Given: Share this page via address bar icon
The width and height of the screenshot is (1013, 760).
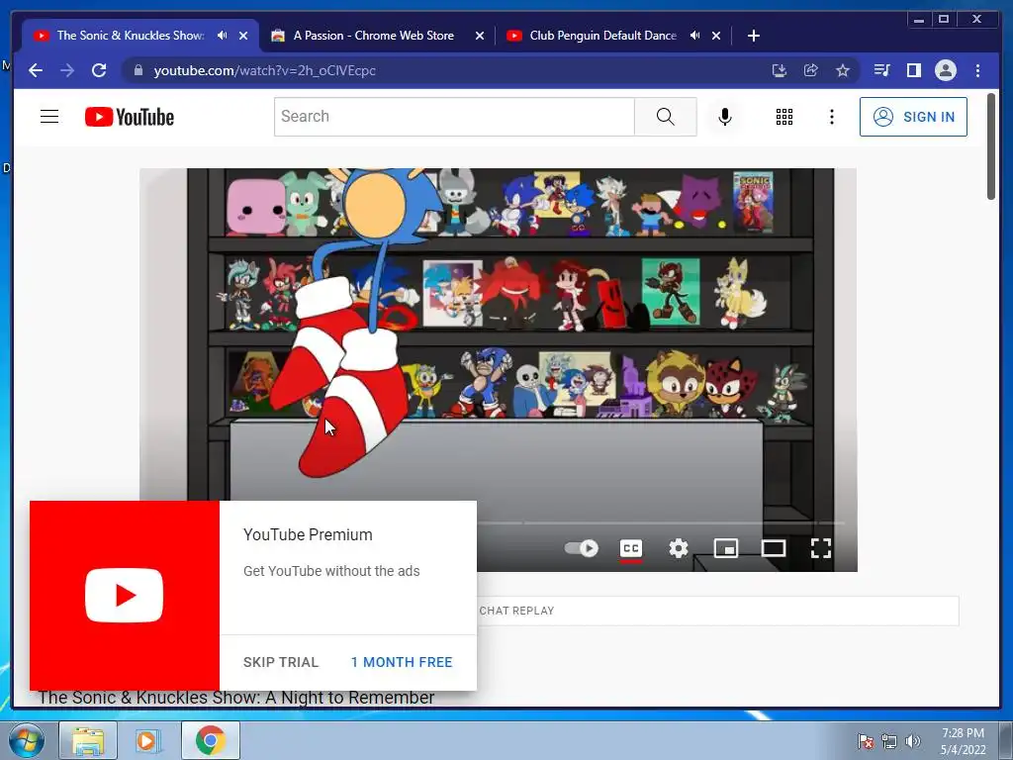Looking at the screenshot, I should (811, 70).
